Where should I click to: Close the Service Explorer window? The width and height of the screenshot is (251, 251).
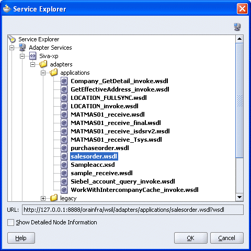pos(242,8)
